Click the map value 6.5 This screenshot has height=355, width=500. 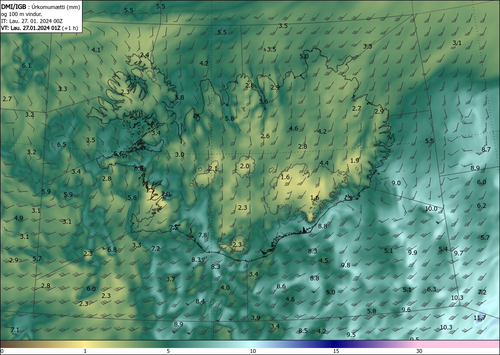(61, 145)
